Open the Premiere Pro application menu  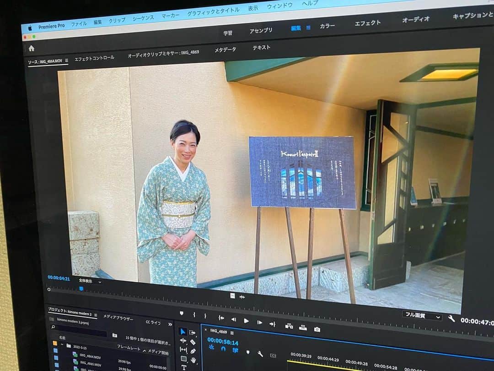[51, 26]
